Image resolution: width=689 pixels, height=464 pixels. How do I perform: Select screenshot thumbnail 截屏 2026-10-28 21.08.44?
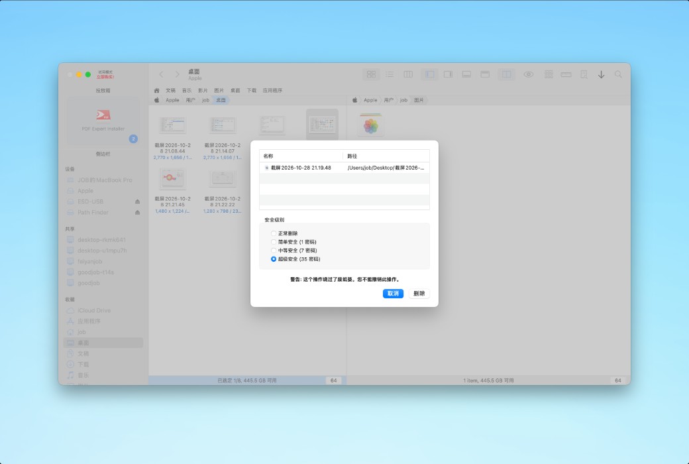[x=173, y=125]
